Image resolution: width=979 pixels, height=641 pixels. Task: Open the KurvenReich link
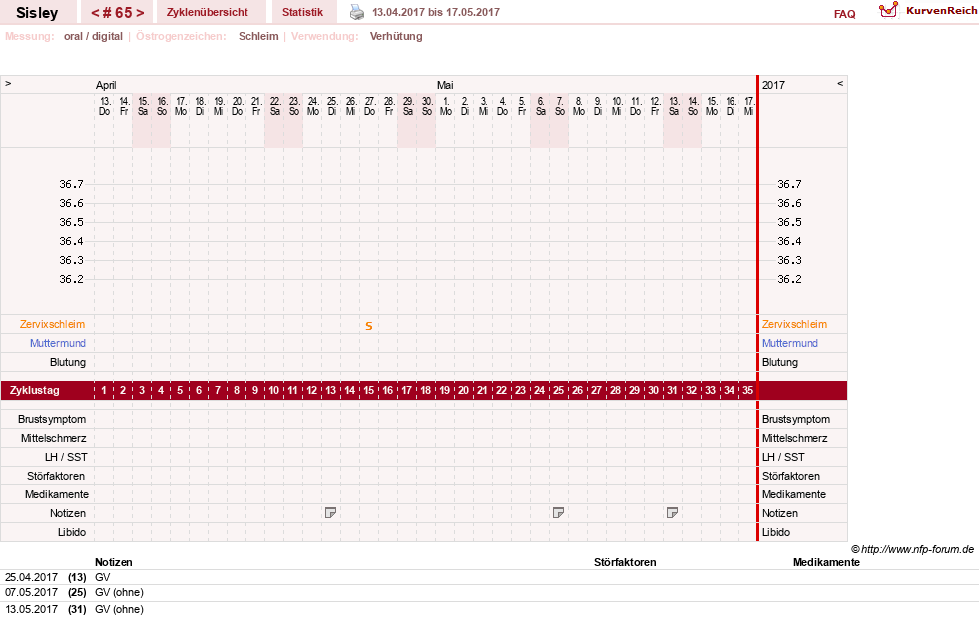941,11
